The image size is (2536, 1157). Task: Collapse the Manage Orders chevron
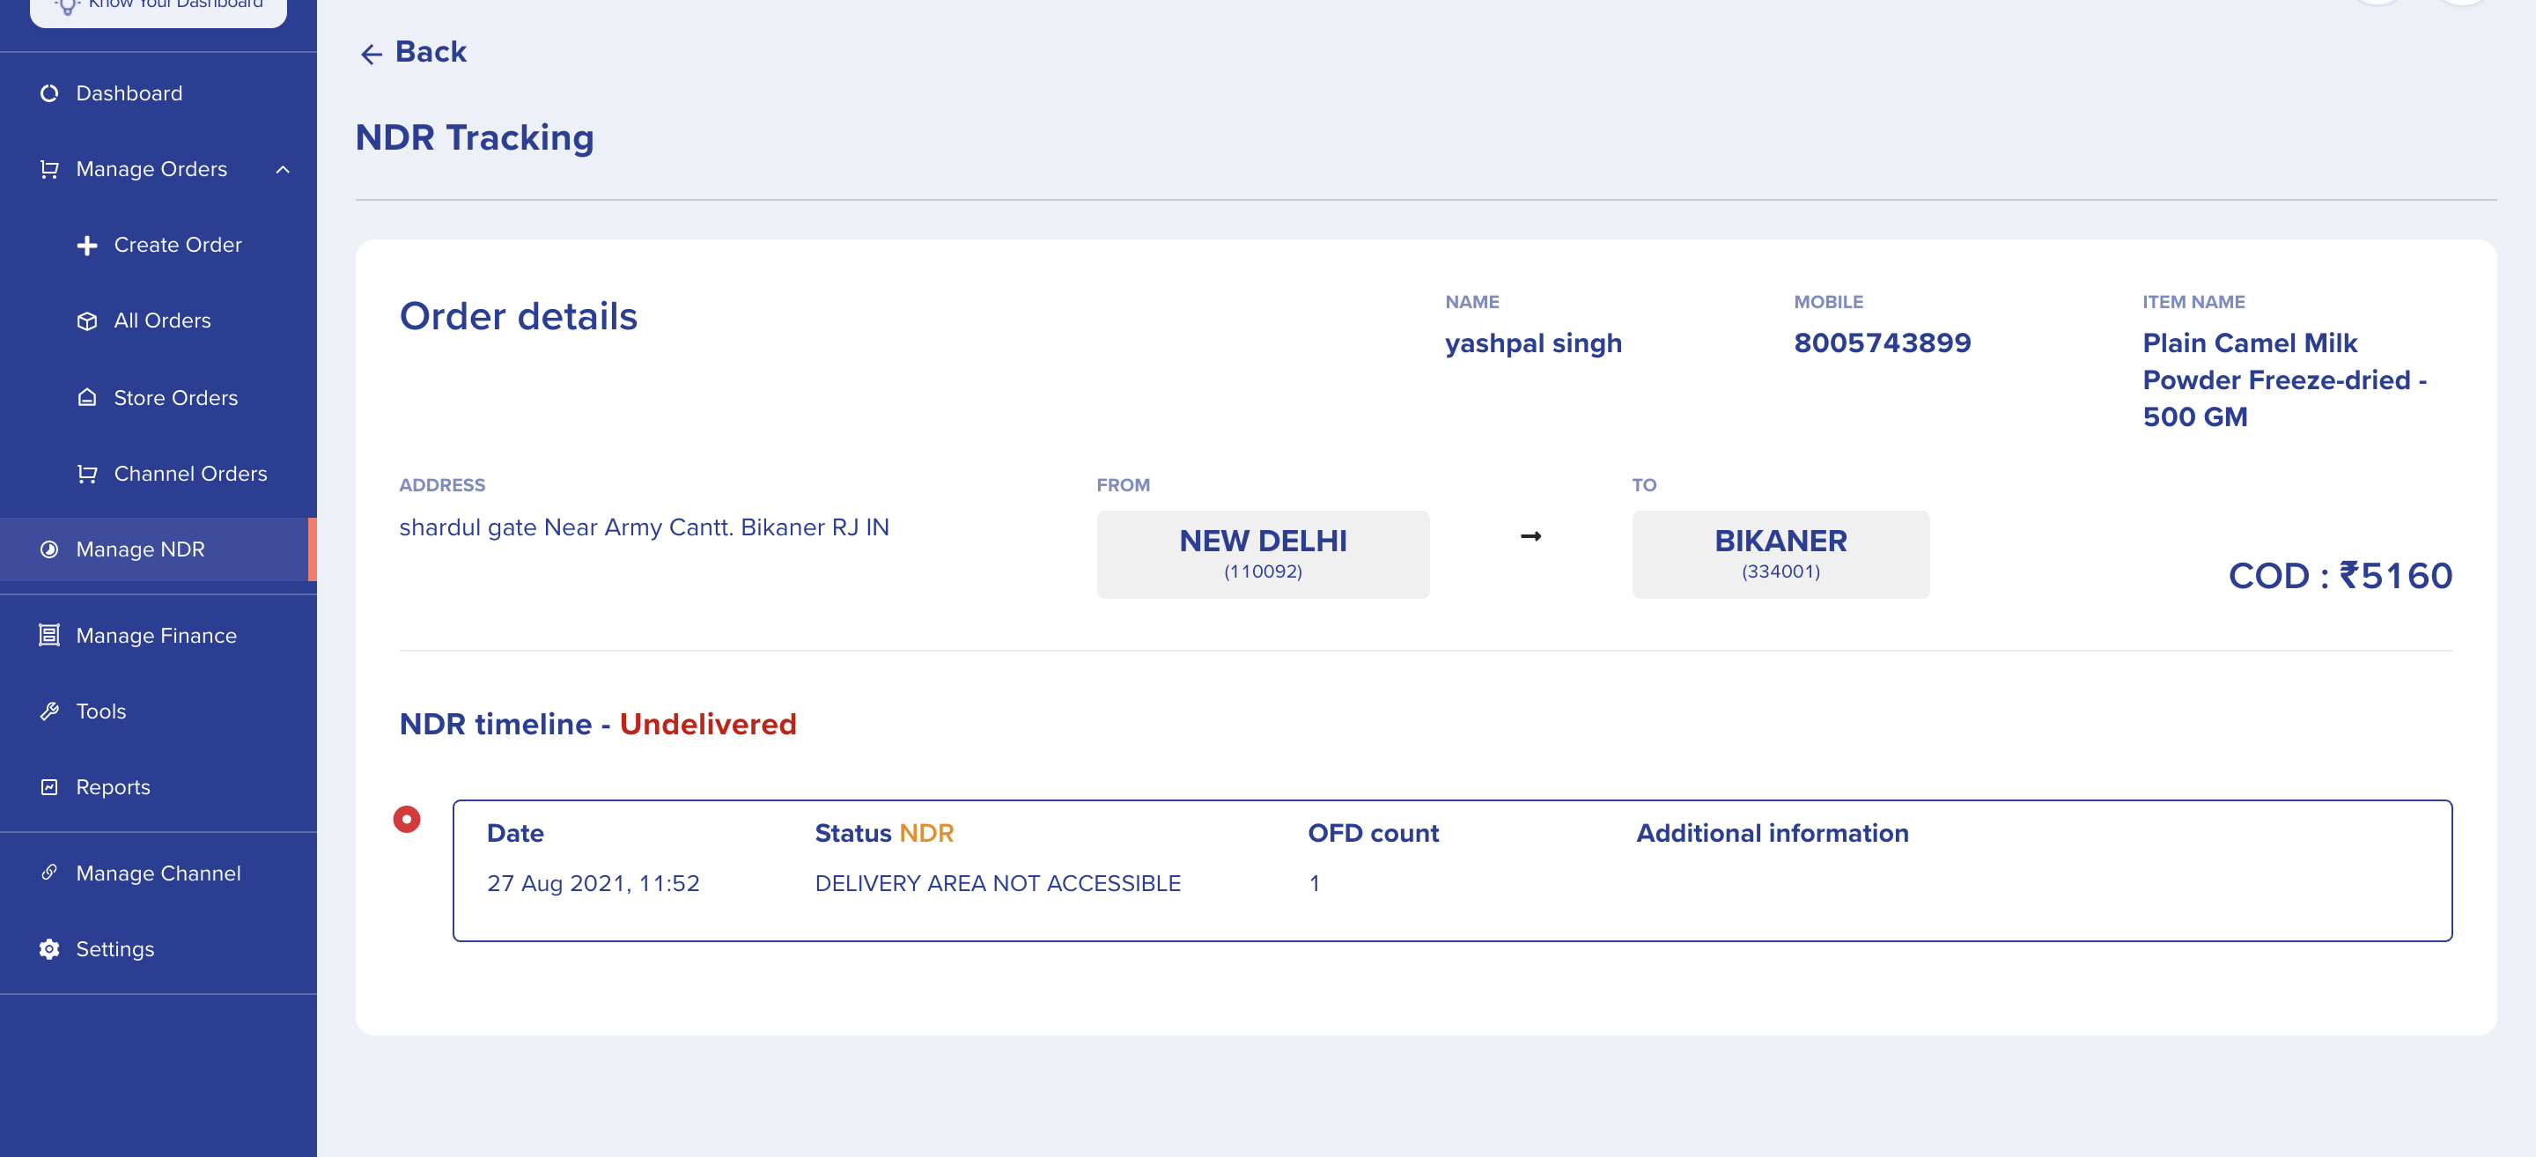pyautogui.click(x=283, y=169)
